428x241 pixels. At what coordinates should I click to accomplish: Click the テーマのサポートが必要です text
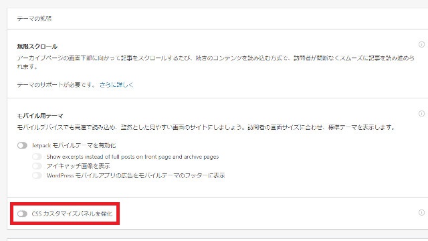[x=56, y=85]
